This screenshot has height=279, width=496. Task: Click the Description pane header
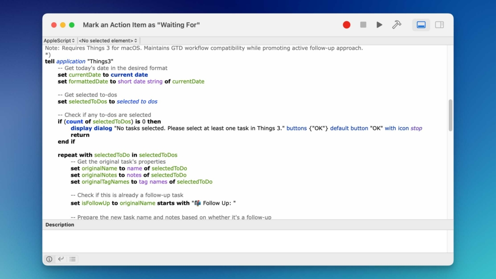[x=60, y=225]
